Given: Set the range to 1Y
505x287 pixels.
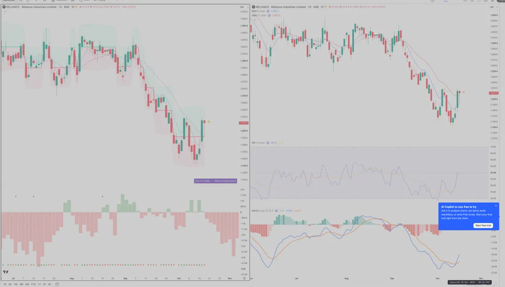Looking at the screenshot, I should pos(40,284).
